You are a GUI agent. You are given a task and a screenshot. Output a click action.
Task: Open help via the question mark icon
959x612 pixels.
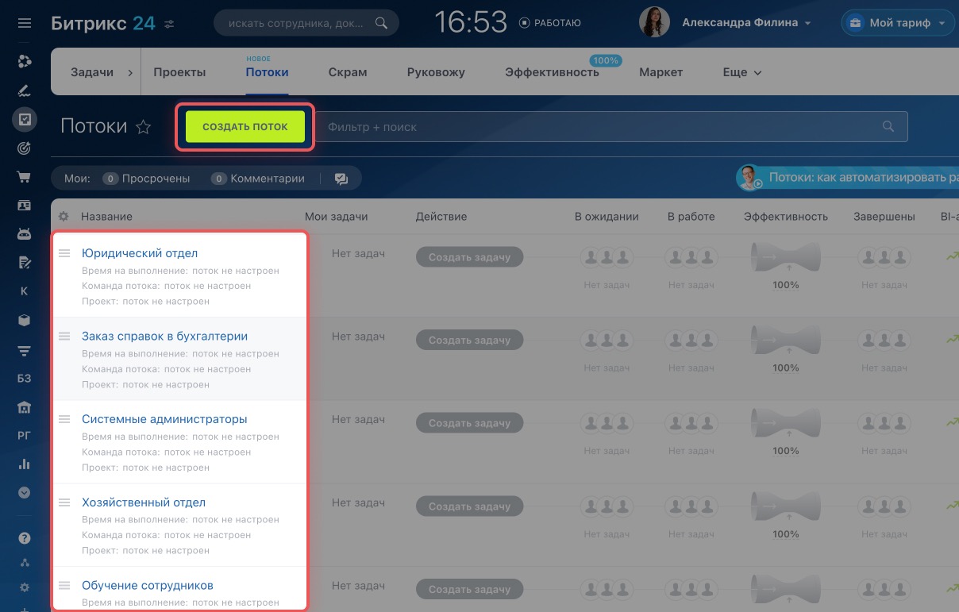tap(25, 538)
